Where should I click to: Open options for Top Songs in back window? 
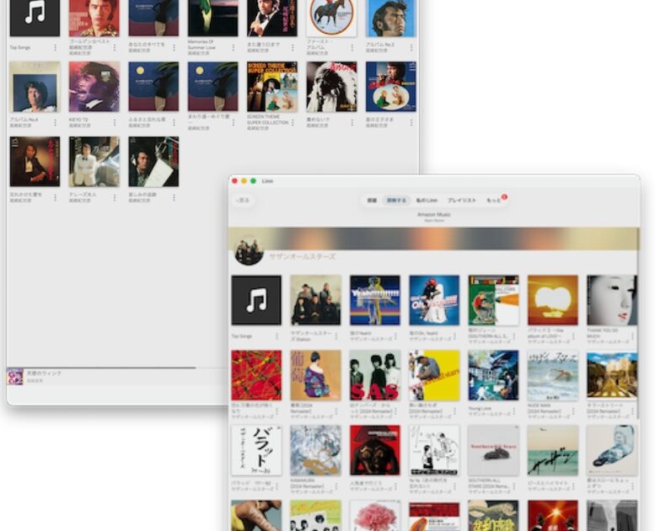pos(55,48)
